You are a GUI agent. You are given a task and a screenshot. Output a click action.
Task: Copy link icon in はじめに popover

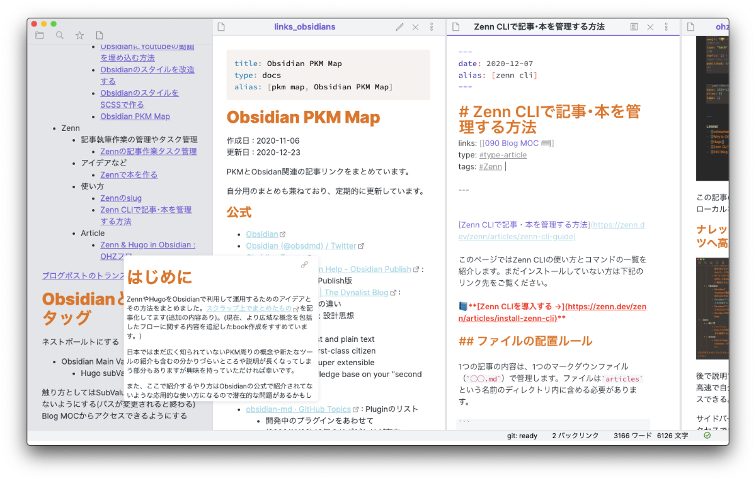click(305, 264)
